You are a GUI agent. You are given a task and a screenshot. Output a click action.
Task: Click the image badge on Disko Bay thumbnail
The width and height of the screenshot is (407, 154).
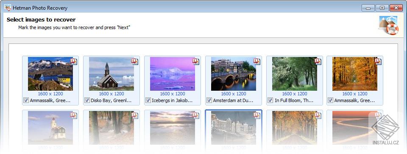click(135, 61)
